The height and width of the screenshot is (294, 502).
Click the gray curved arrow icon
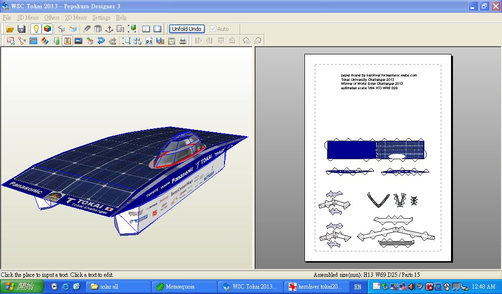pyautogui.click(x=112, y=41)
